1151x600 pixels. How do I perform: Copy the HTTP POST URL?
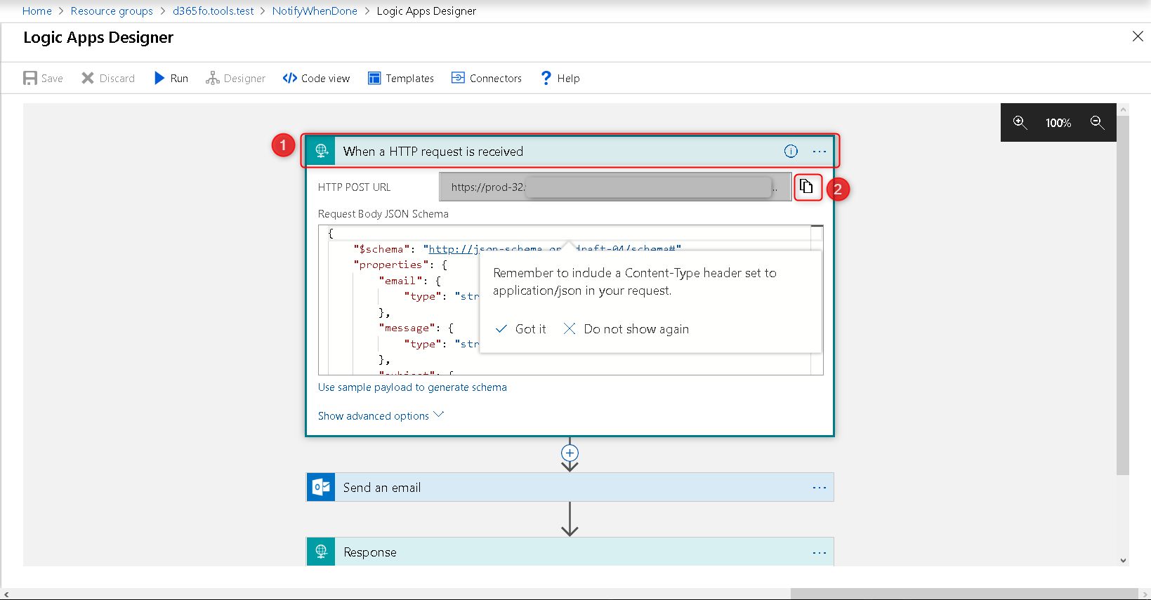[x=807, y=187]
